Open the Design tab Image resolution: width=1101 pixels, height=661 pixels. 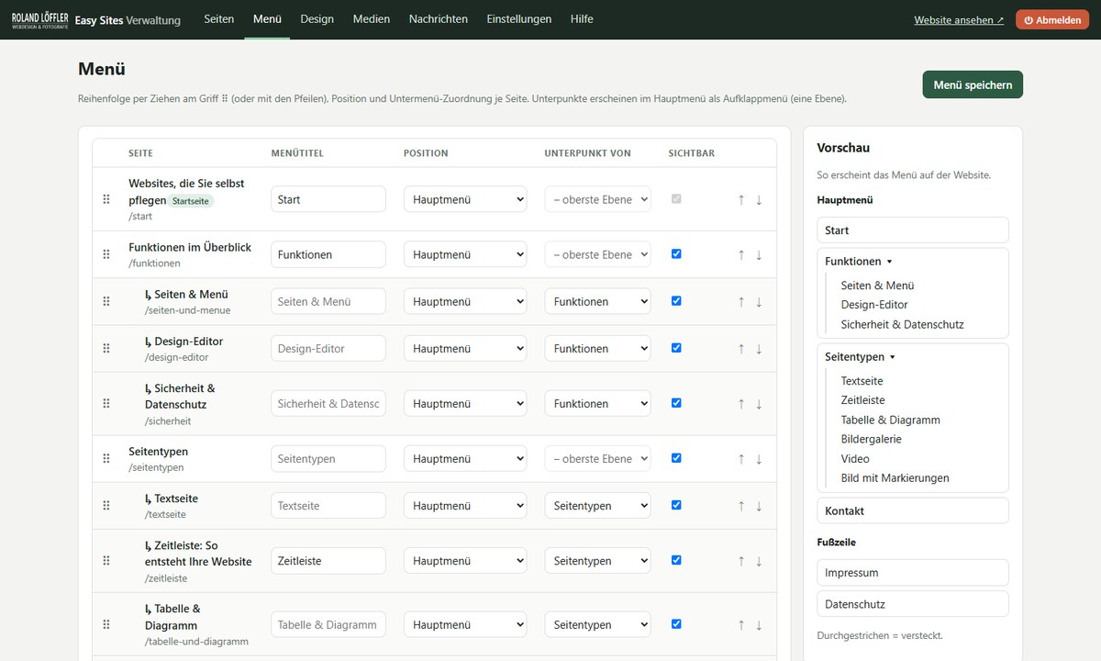tap(317, 19)
